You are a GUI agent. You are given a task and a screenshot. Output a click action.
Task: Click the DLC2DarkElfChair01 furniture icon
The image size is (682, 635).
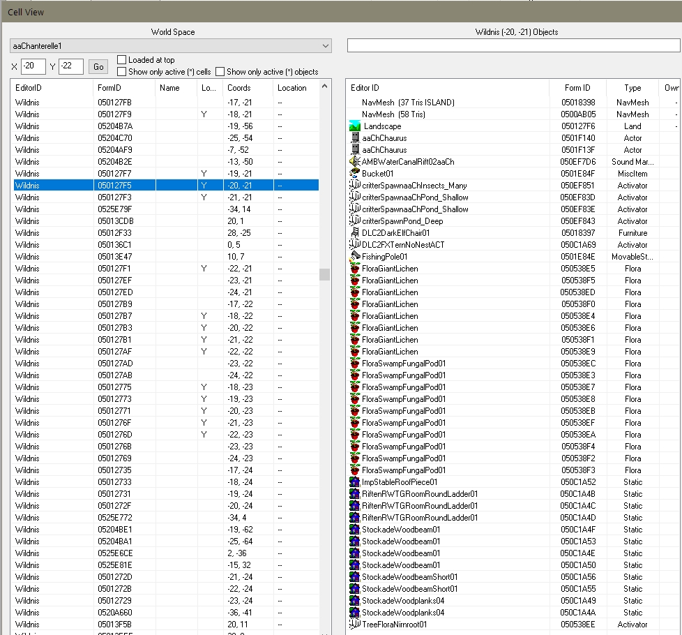coord(355,233)
